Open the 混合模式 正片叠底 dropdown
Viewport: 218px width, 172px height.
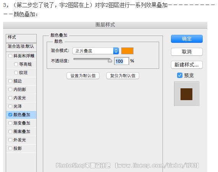(x=96, y=51)
